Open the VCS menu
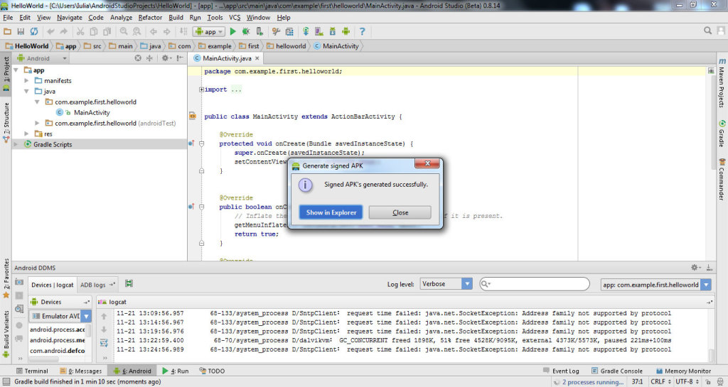Viewport: 728px width, 387px height. tap(235, 18)
